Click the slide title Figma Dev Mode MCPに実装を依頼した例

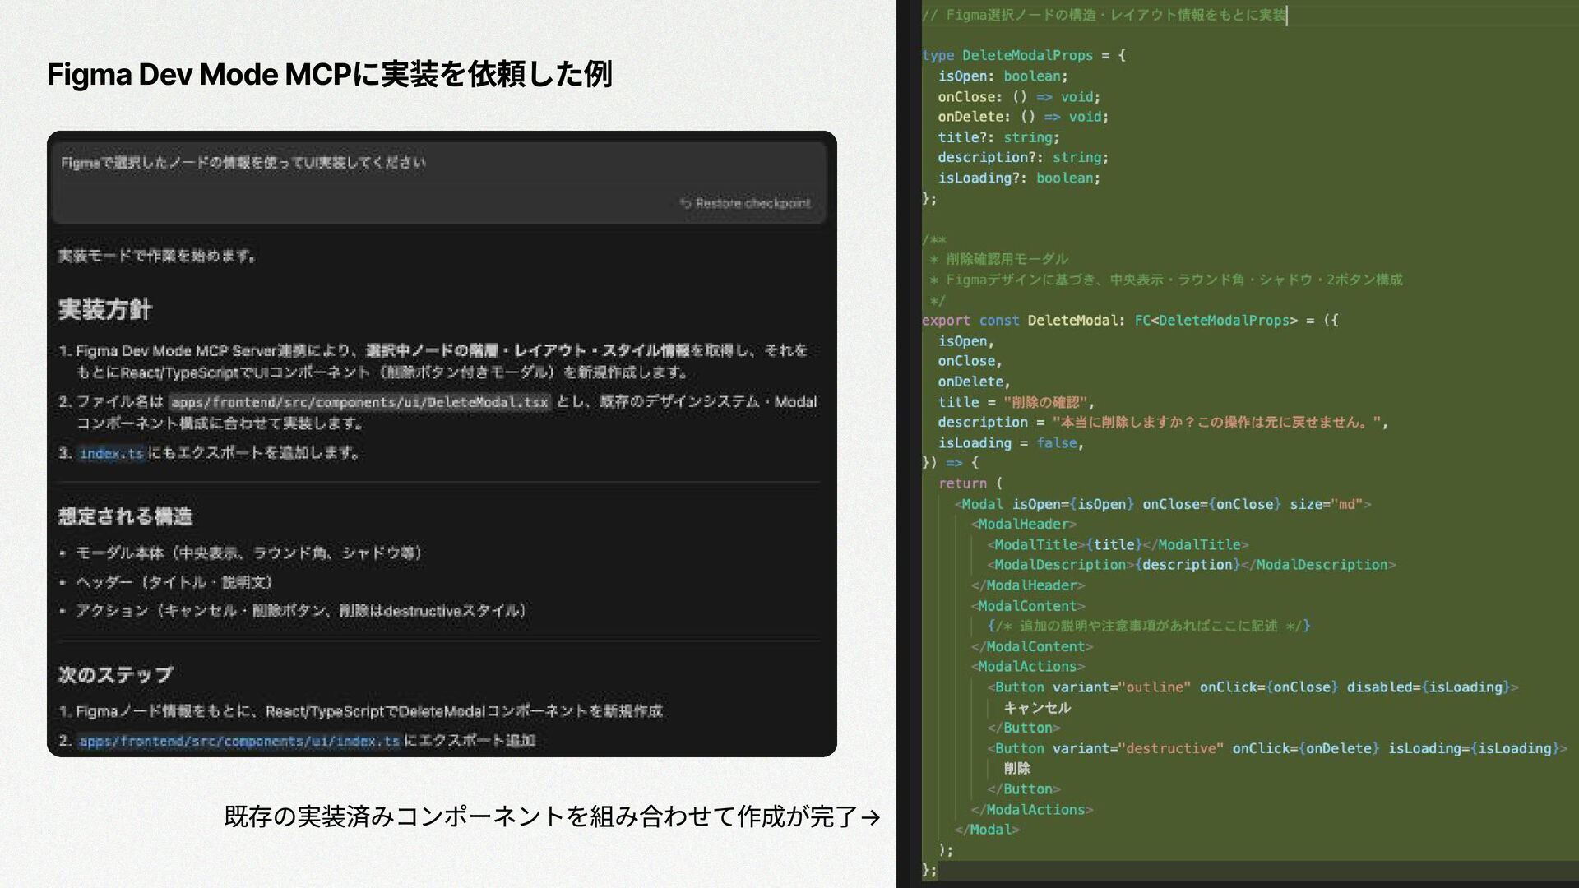pos(330,74)
